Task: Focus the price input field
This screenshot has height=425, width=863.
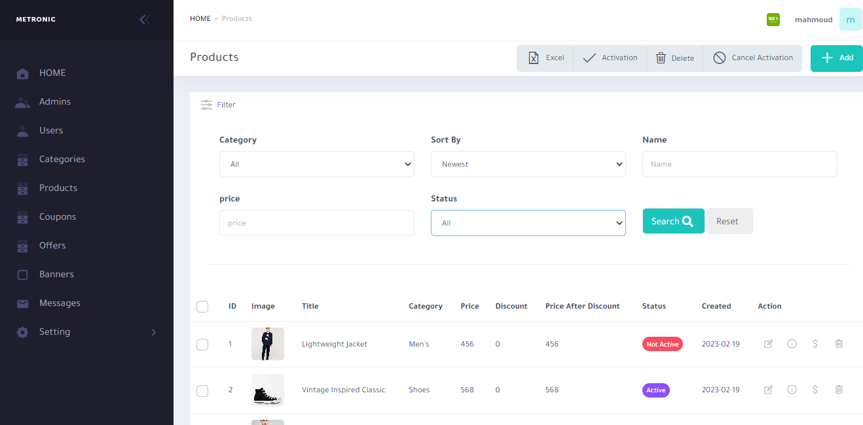Action: (x=317, y=223)
